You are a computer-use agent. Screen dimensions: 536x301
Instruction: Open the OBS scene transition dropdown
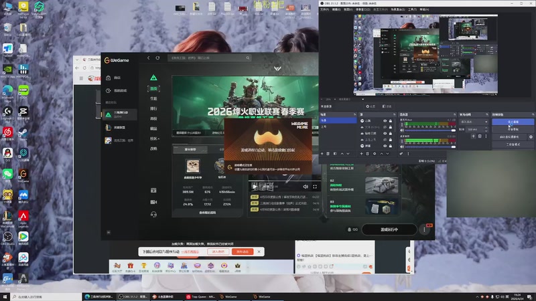tap(474, 122)
